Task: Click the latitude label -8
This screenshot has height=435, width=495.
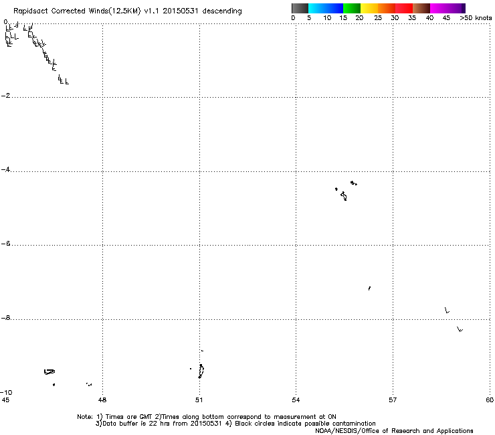Action: click(5, 318)
